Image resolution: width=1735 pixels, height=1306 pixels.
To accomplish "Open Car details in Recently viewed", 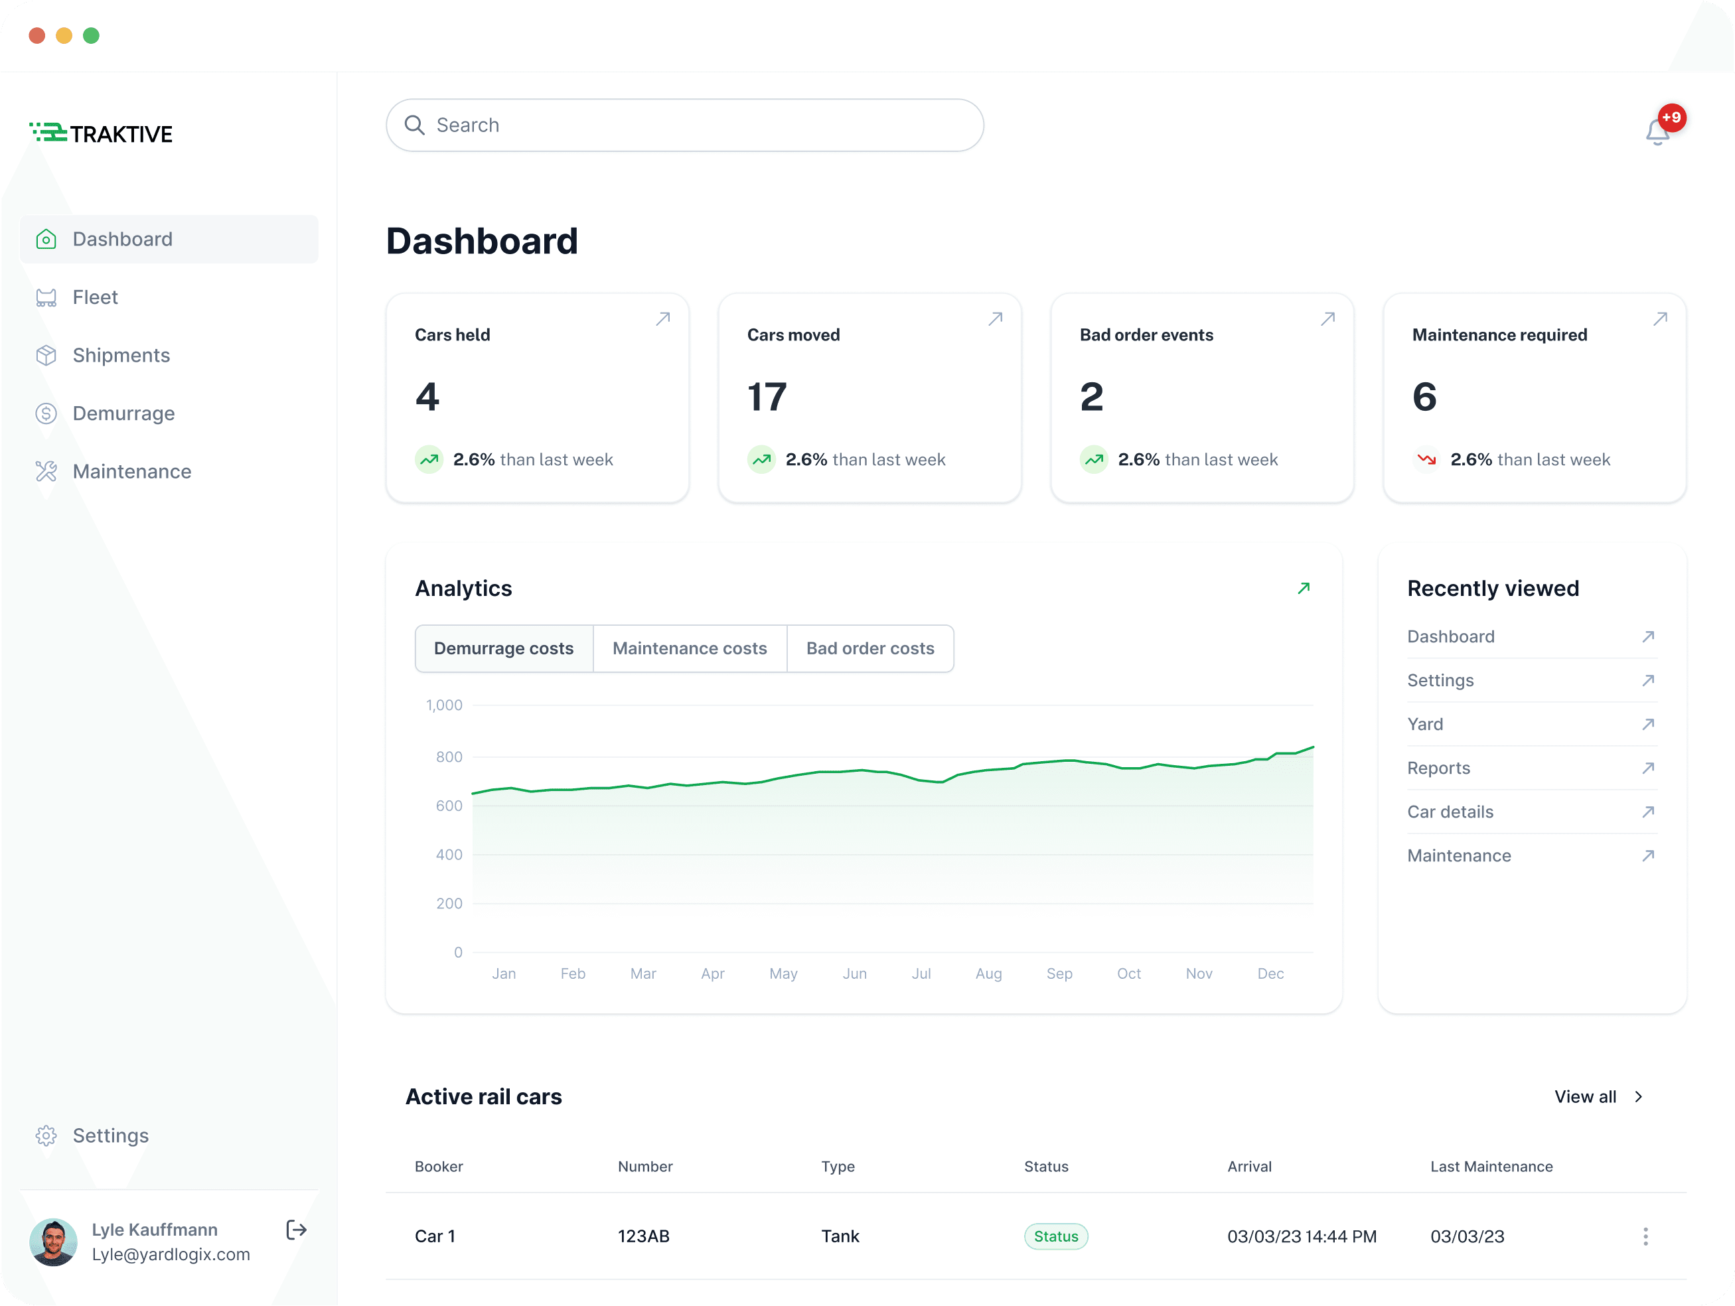I will [x=1450, y=812].
